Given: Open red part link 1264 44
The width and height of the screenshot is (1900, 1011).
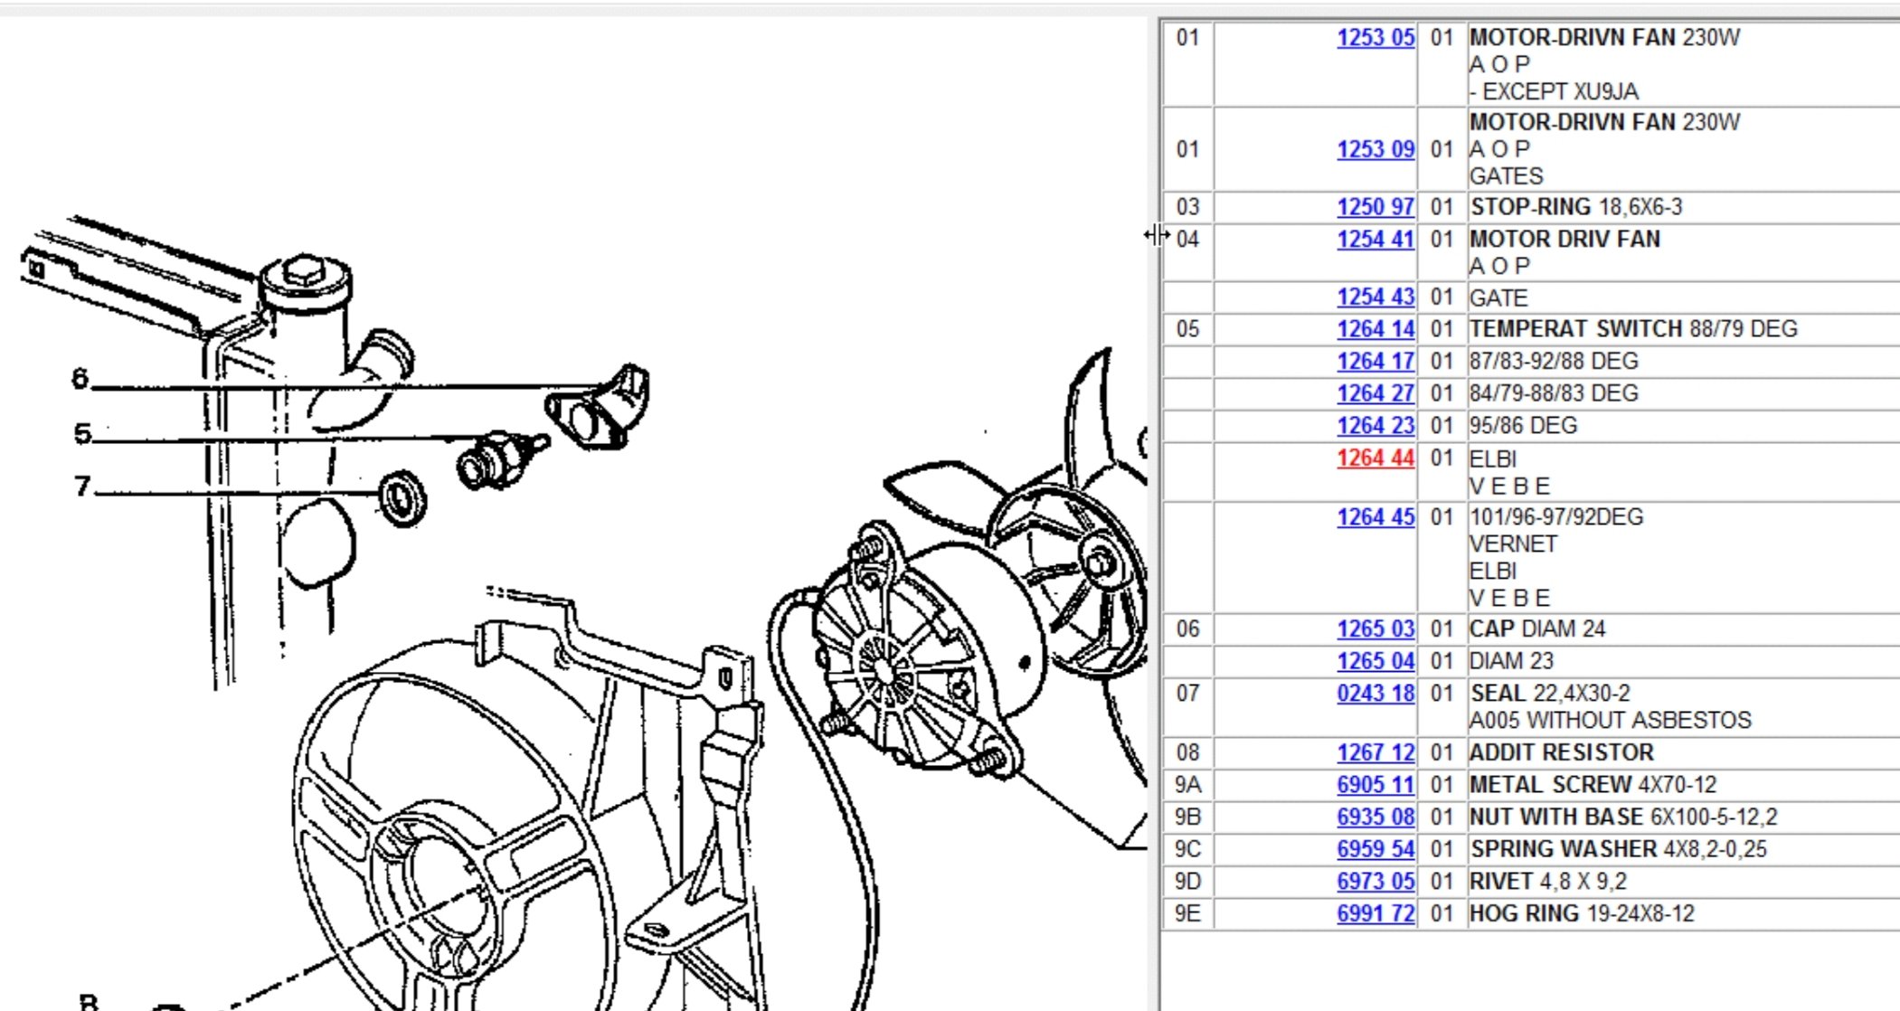Looking at the screenshot, I should [x=1375, y=458].
